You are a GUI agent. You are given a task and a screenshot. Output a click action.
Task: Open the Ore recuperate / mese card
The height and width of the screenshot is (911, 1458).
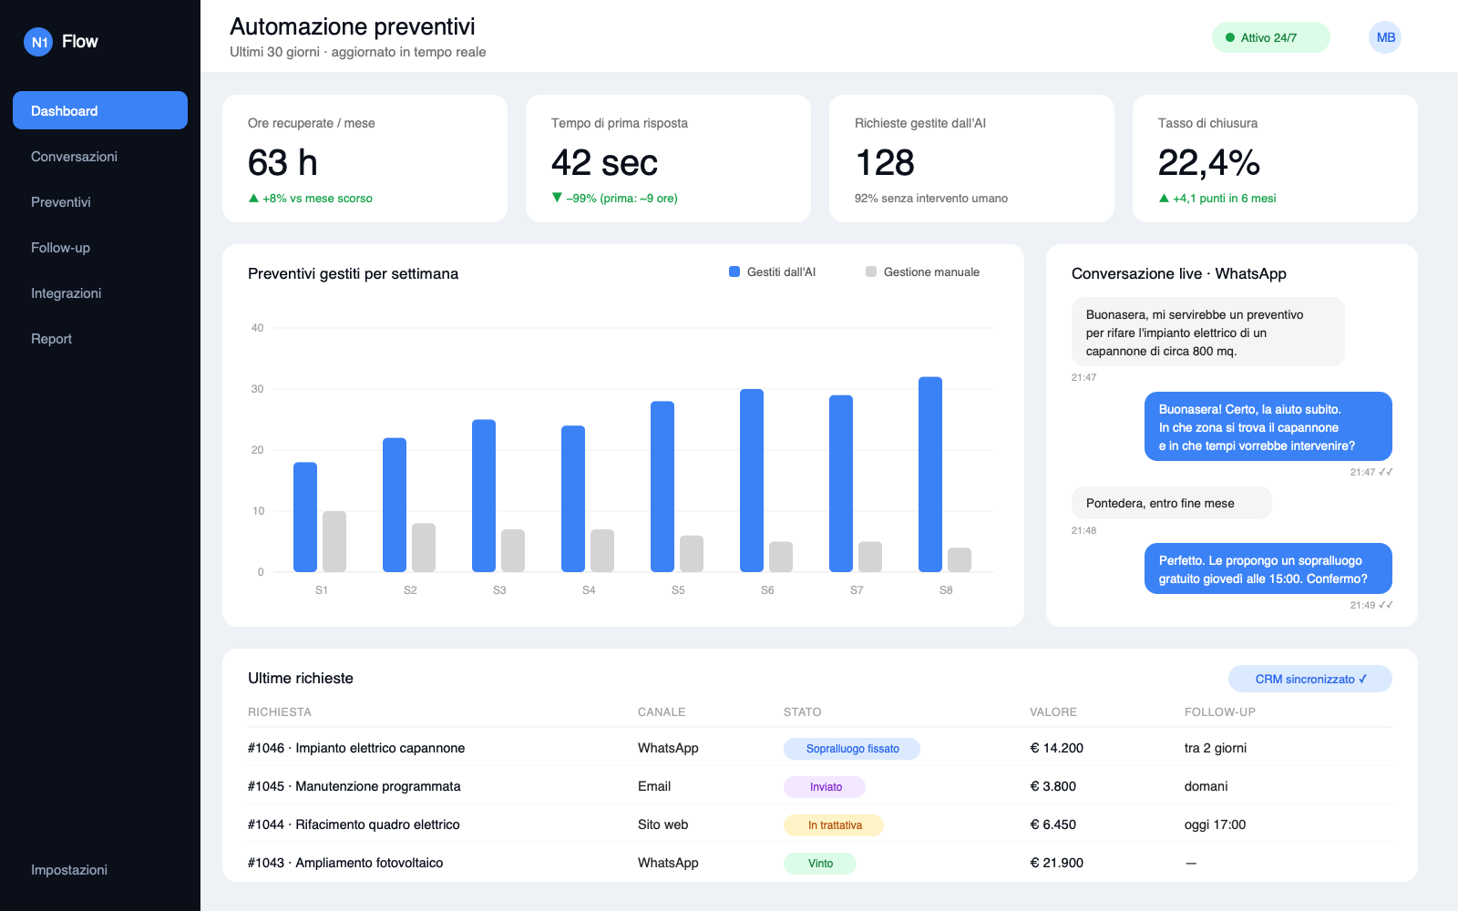click(x=364, y=159)
